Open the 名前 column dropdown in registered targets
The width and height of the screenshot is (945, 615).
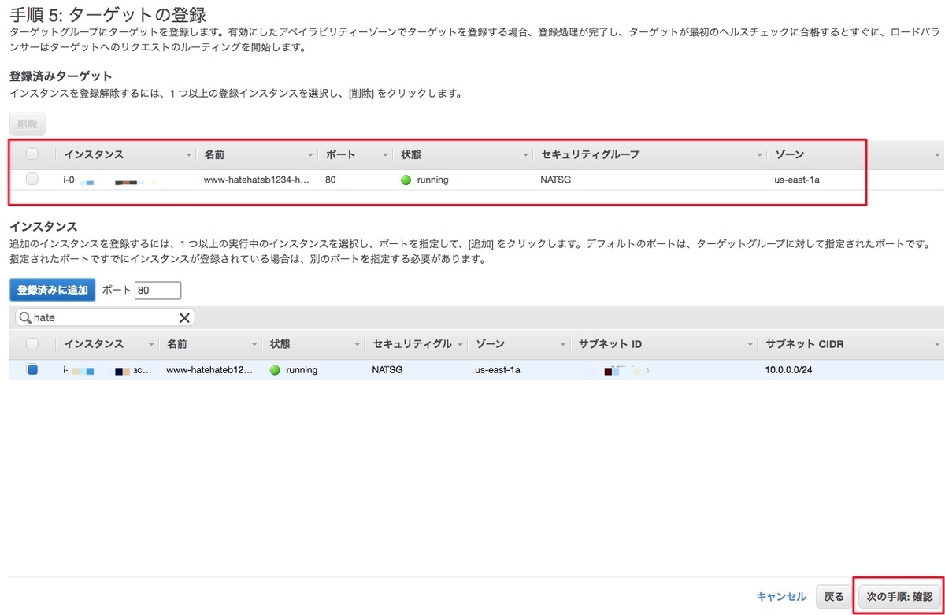(x=310, y=154)
